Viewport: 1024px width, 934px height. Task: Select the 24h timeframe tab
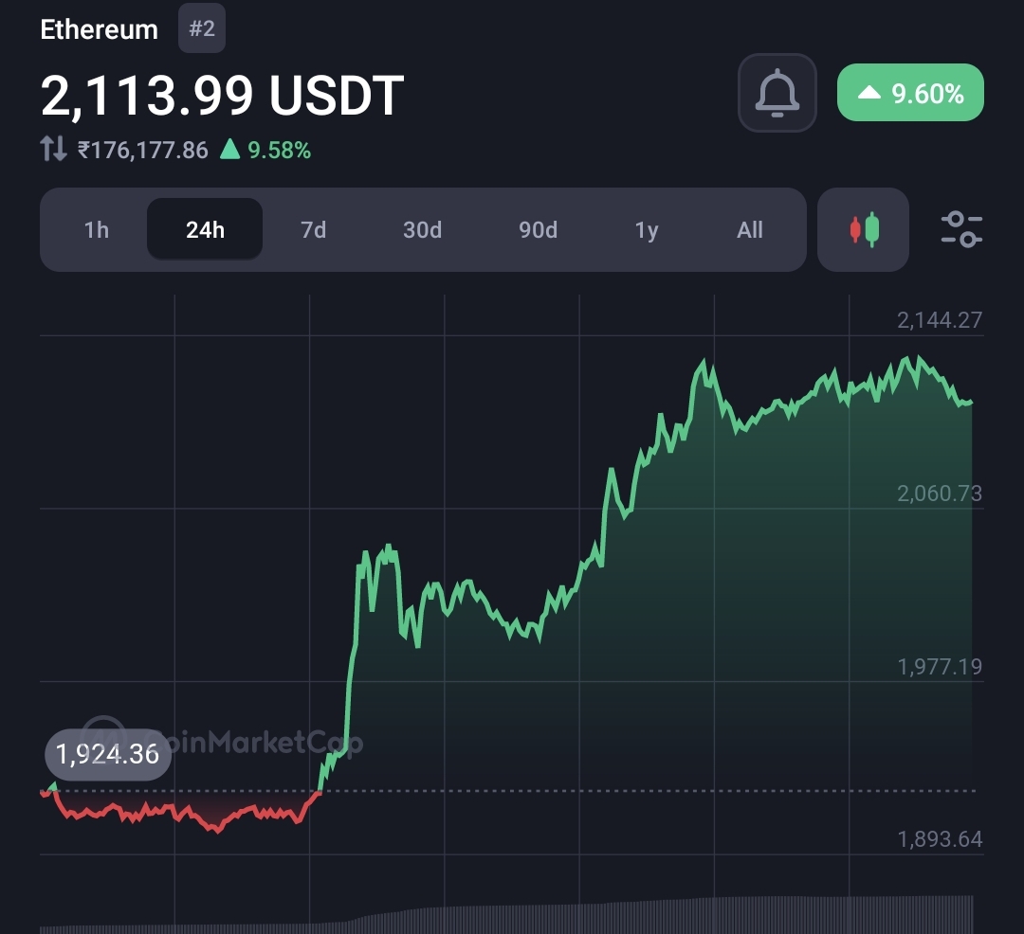coord(205,230)
